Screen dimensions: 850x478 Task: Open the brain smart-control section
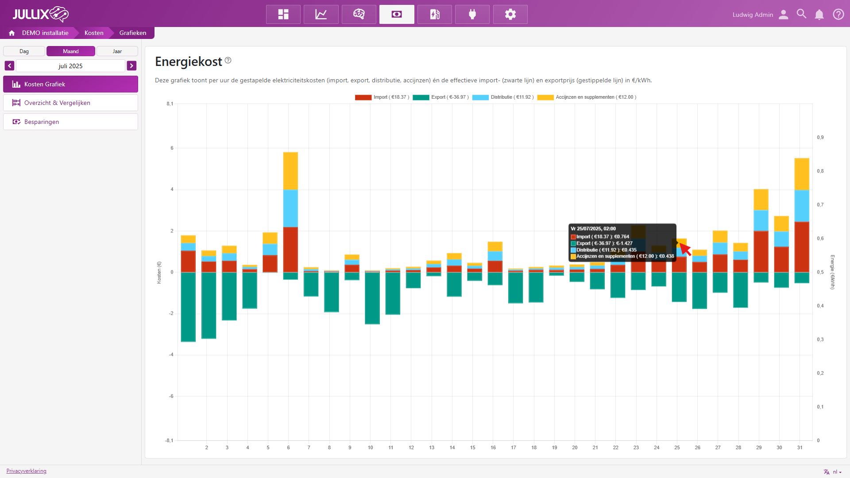pos(359,15)
